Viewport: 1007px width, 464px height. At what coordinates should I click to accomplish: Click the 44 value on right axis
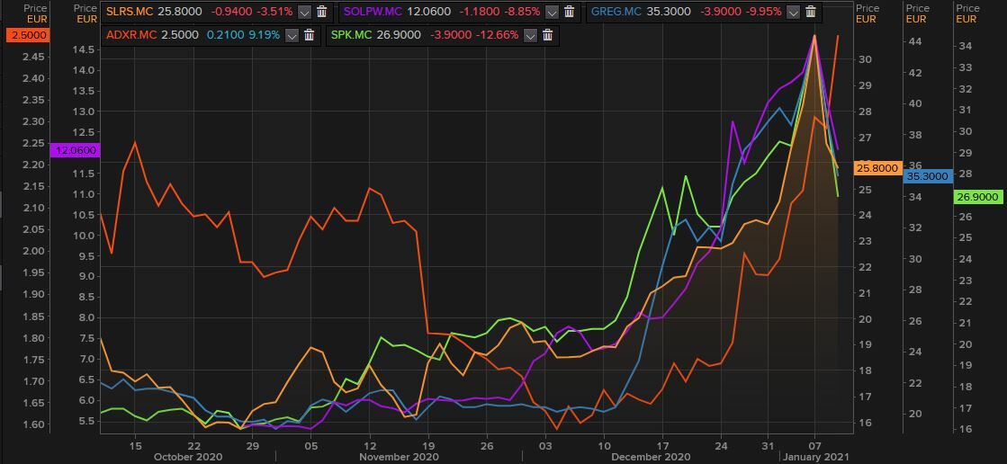point(916,41)
